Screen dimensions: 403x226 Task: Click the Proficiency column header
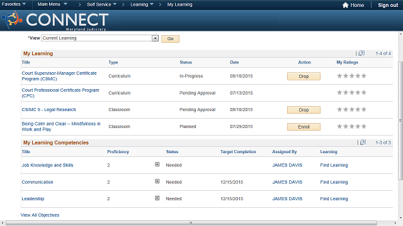pos(118,152)
